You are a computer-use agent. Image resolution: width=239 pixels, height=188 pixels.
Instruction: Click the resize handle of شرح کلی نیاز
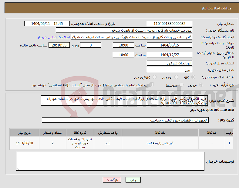pos(42,104)
